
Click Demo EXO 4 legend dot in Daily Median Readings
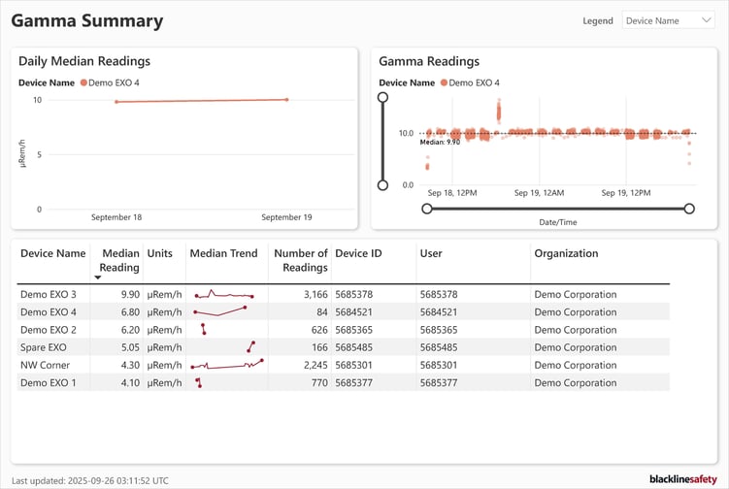(x=84, y=83)
